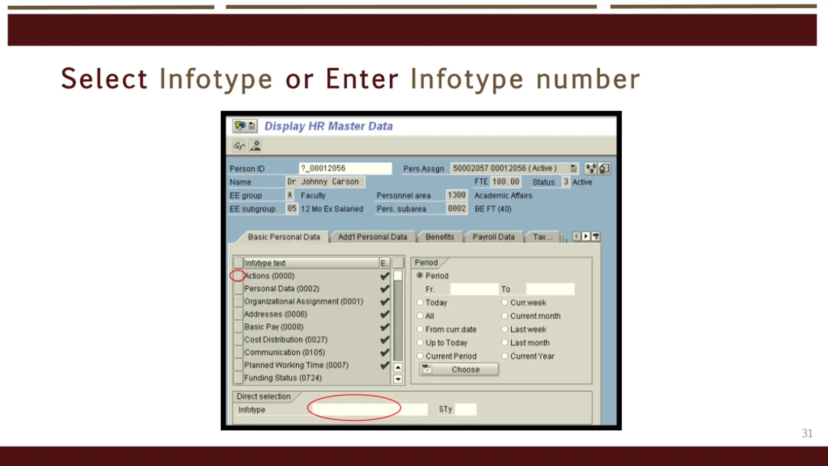The height and width of the screenshot is (466, 828).
Task: Select the Actions (0000) row checkbox
Action: pyautogui.click(x=238, y=276)
